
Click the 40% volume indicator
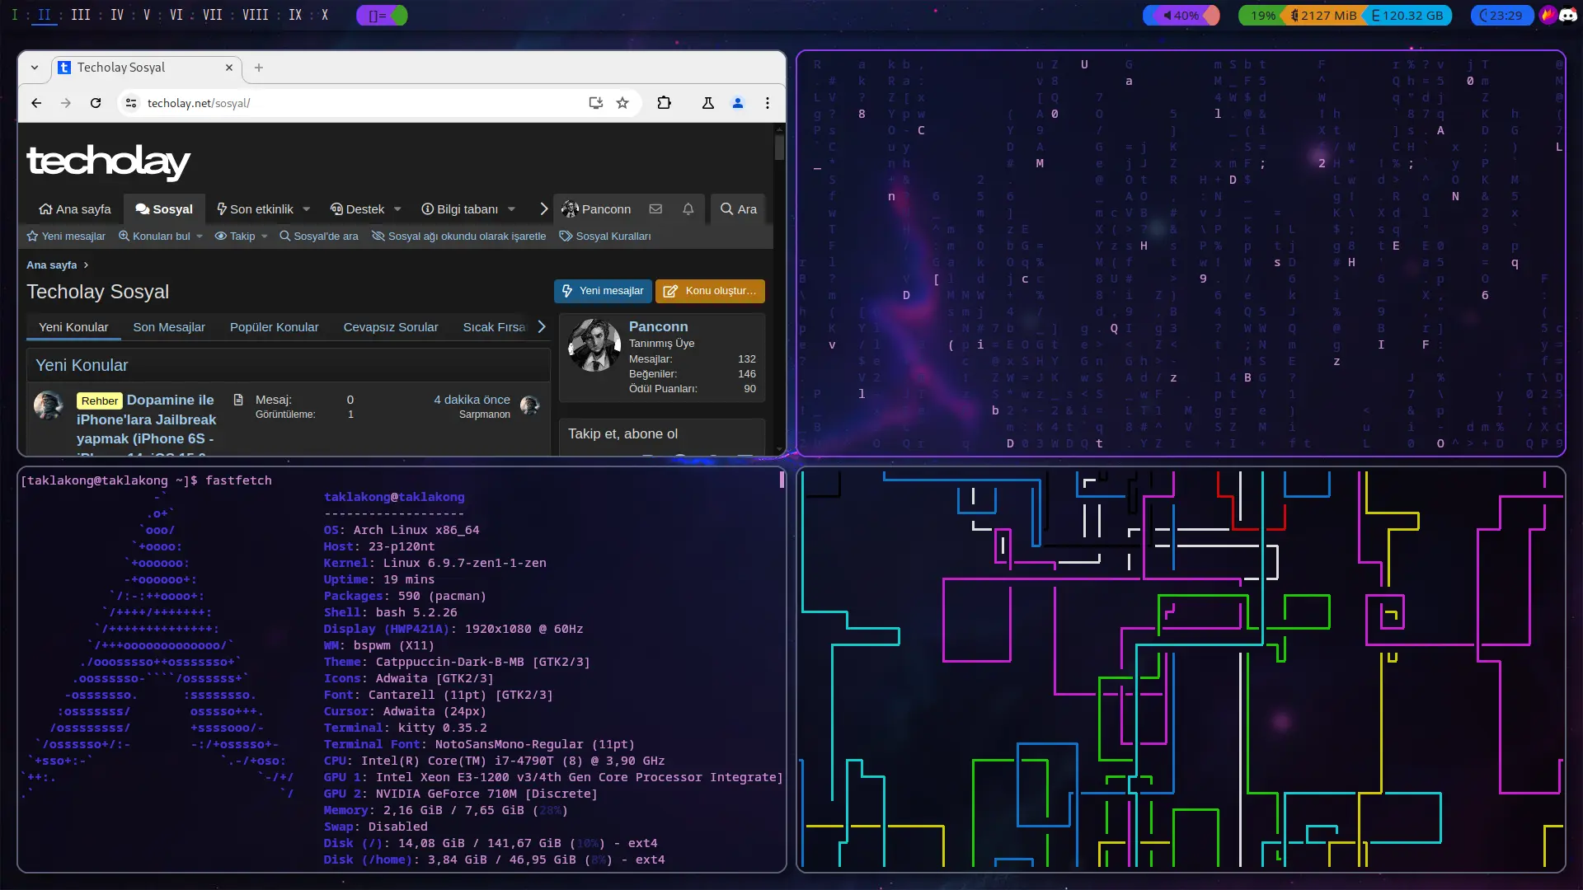[1181, 16]
